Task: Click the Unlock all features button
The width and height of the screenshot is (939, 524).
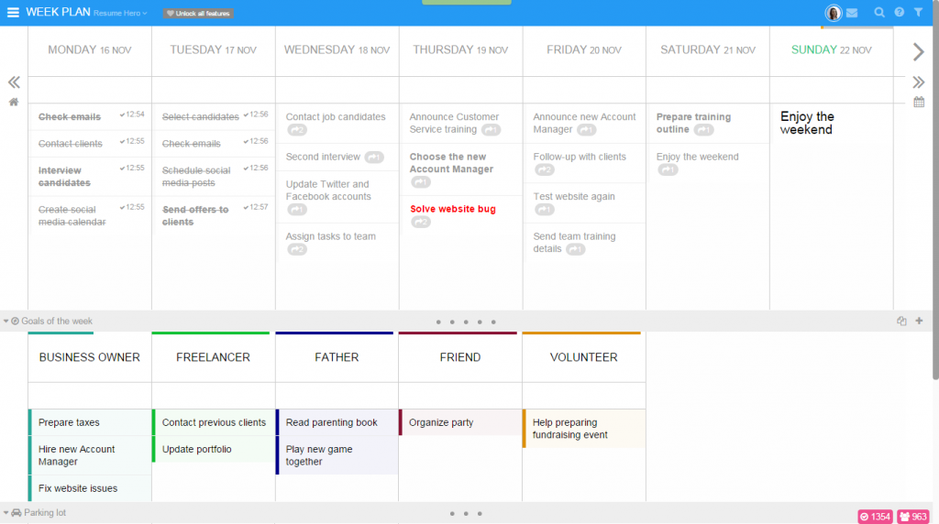Action: tap(198, 14)
